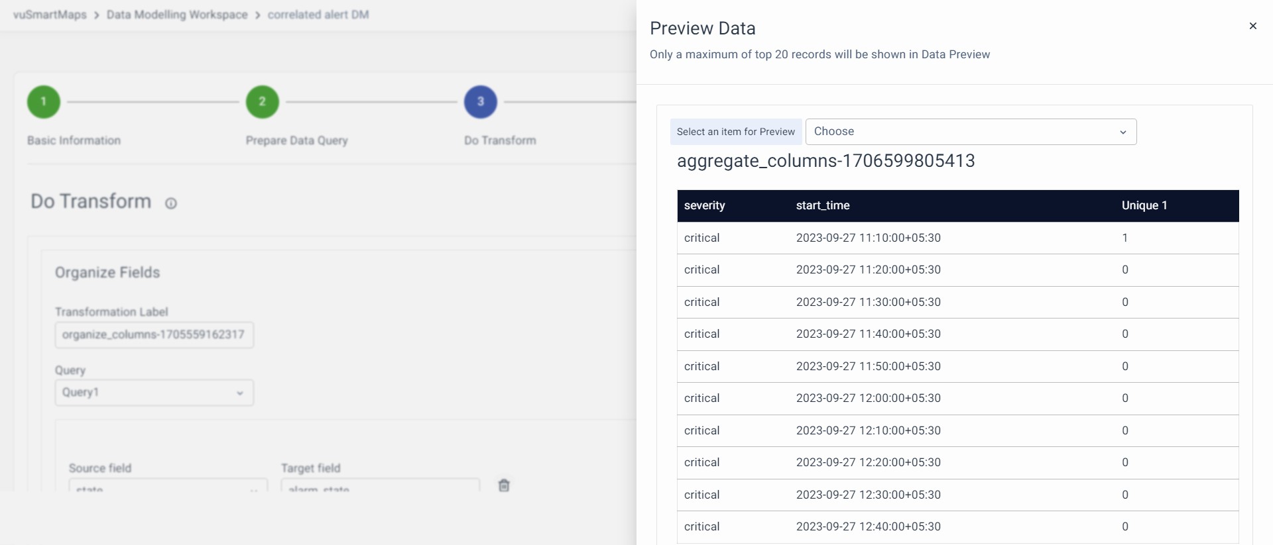Sort by severity column header
The width and height of the screenshot is (1273, 545).
[x=705, y=206]
